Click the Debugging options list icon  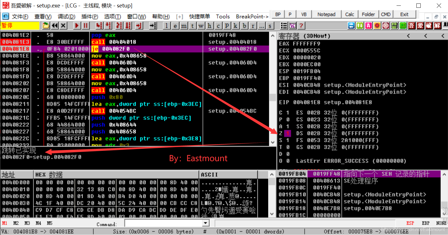[x=284, y=26]
